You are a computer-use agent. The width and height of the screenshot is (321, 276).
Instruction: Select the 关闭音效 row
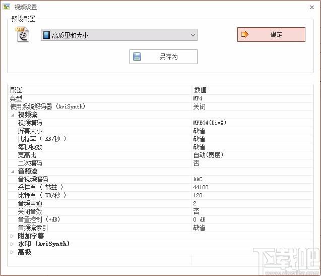pyautogui.click(x=161, y=211)
